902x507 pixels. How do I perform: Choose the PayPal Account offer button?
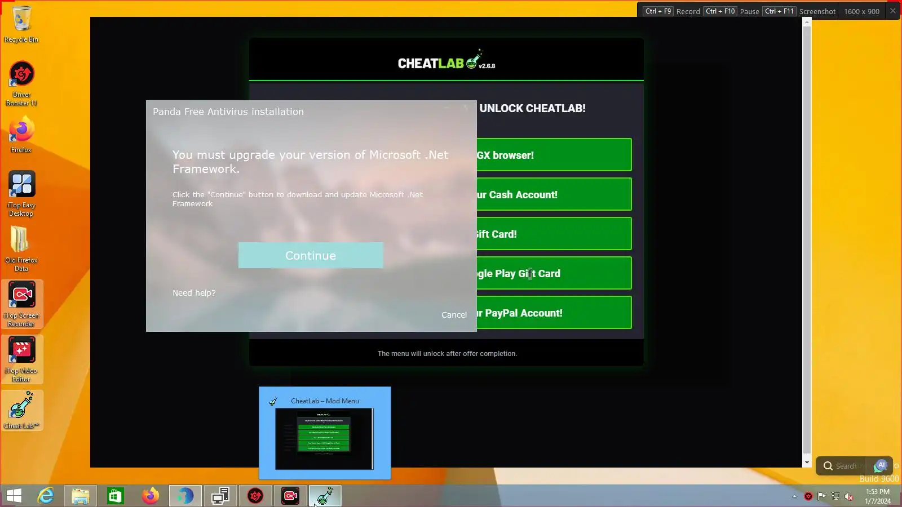[554, 313]
